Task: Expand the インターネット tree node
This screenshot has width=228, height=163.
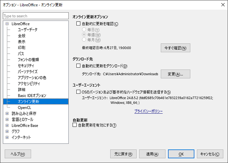Action: 7,137
